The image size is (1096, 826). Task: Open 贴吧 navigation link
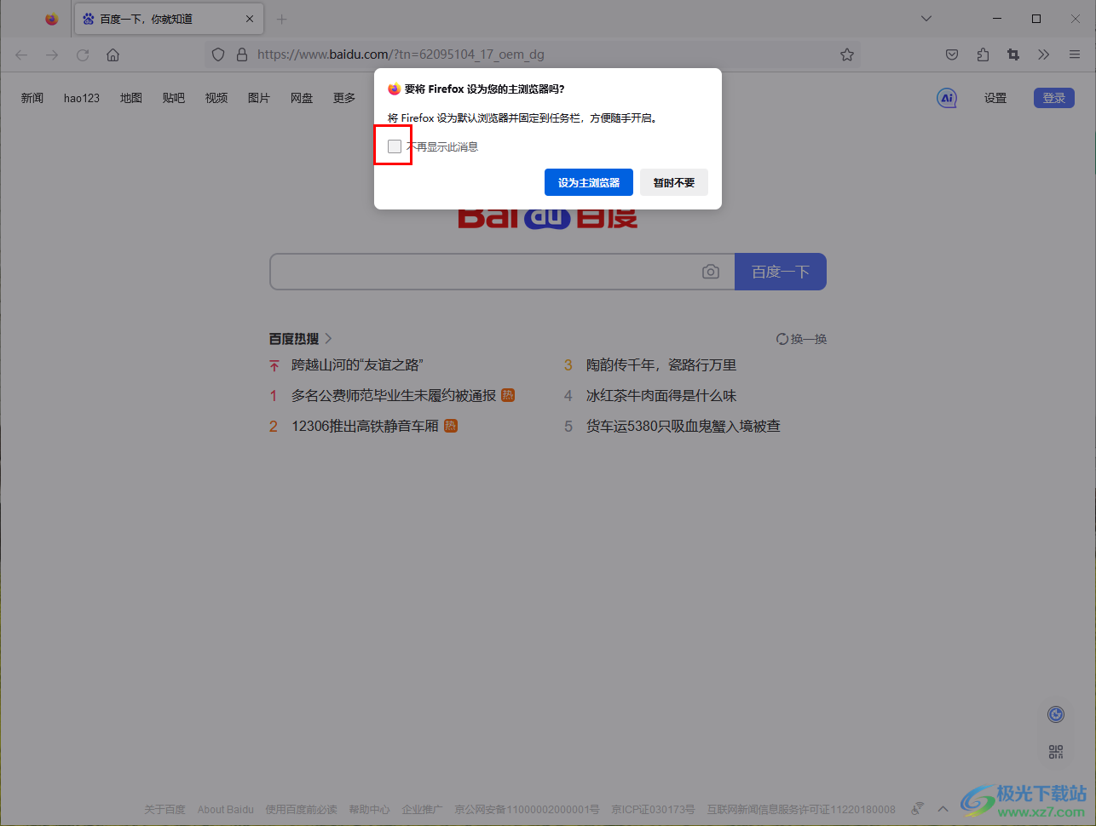point(174,98)
